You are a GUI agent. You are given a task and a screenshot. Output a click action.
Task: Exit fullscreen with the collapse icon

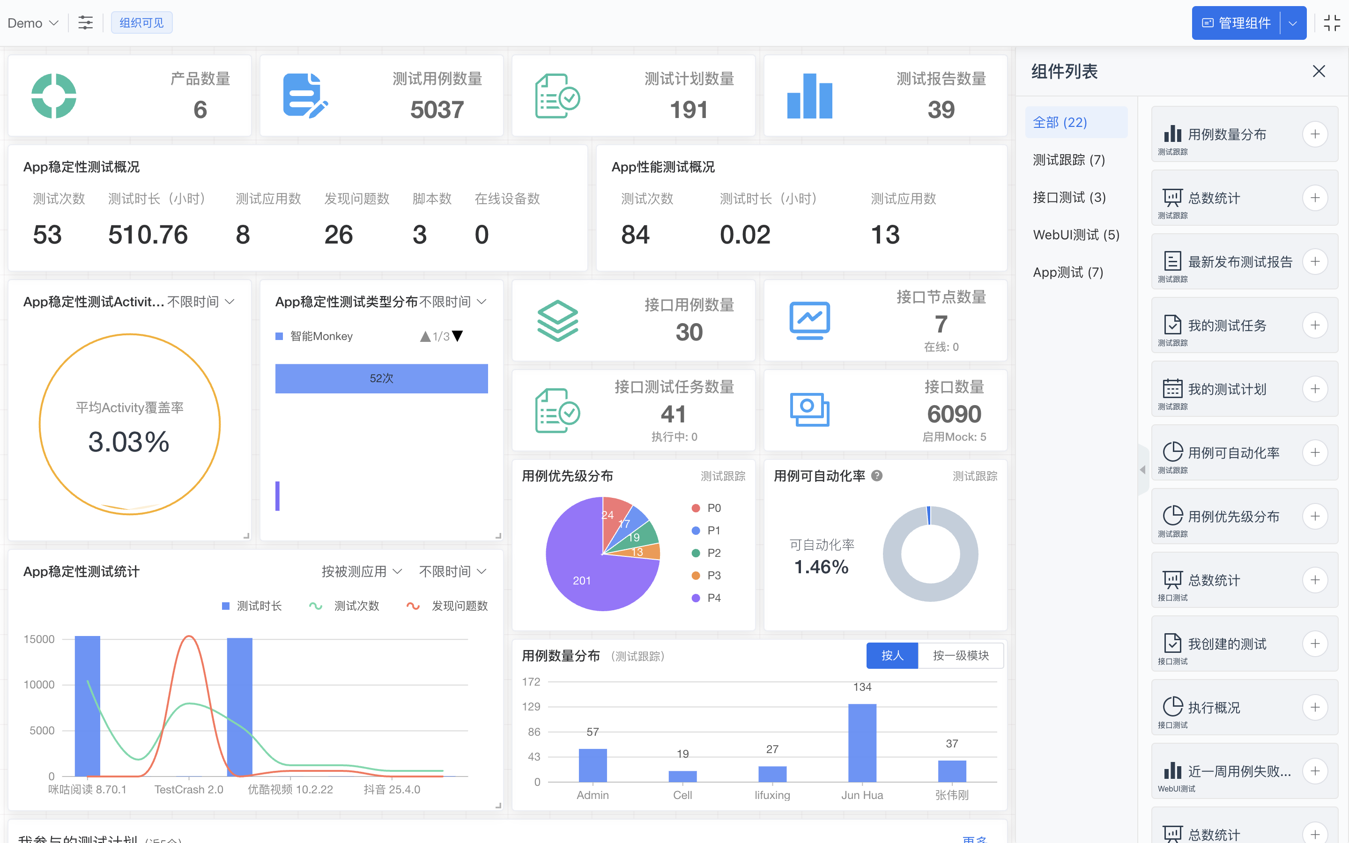tap(1332, 23)
